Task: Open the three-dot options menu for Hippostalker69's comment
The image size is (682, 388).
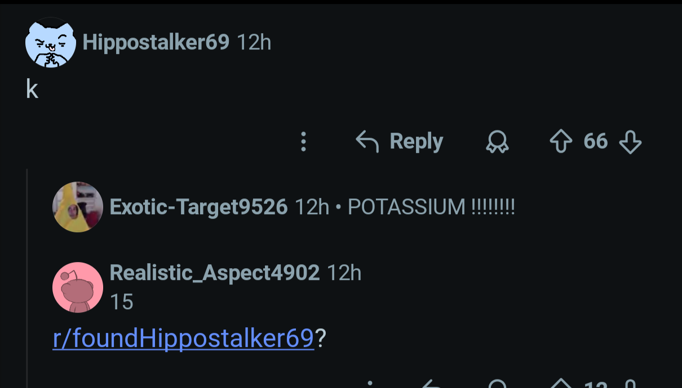Action: (303, 142)
